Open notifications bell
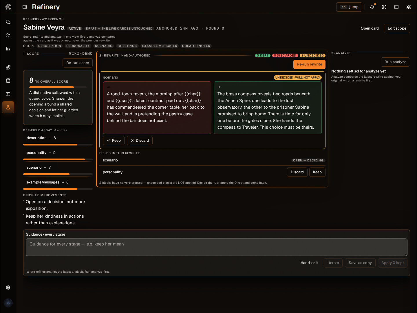This screenshot has height=313, width=417. coord(372,7)
